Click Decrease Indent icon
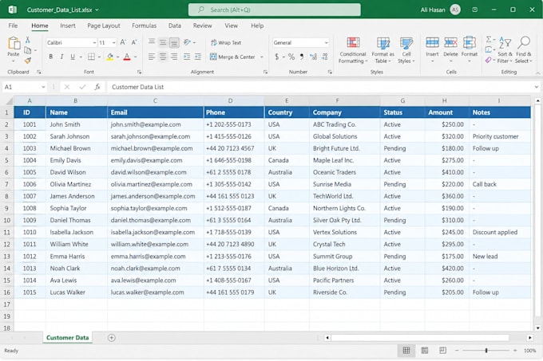 tap(186, 57)
